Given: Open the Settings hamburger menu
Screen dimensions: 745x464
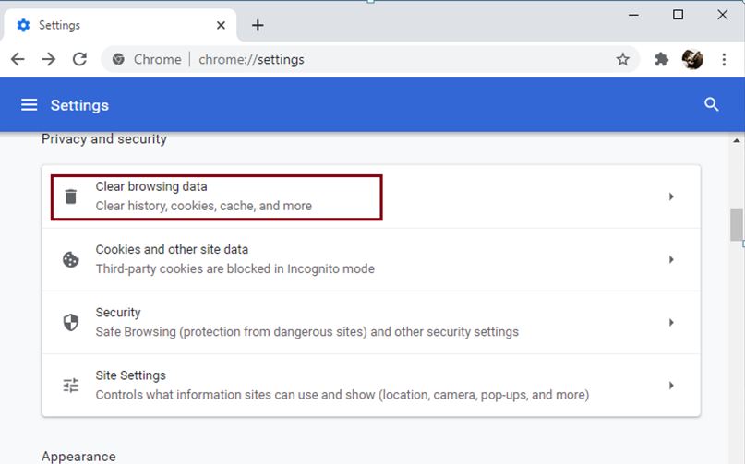Looking at the screenshot, I should pos(29,105).
